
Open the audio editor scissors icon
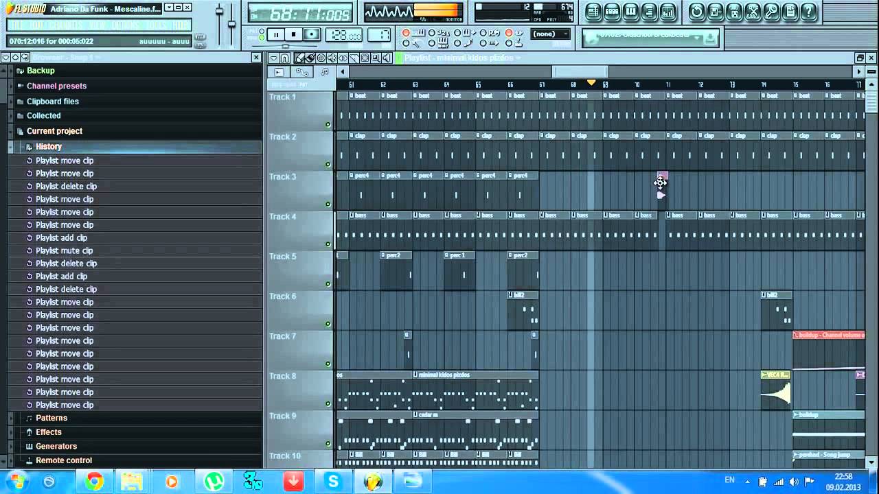[752, 12]
